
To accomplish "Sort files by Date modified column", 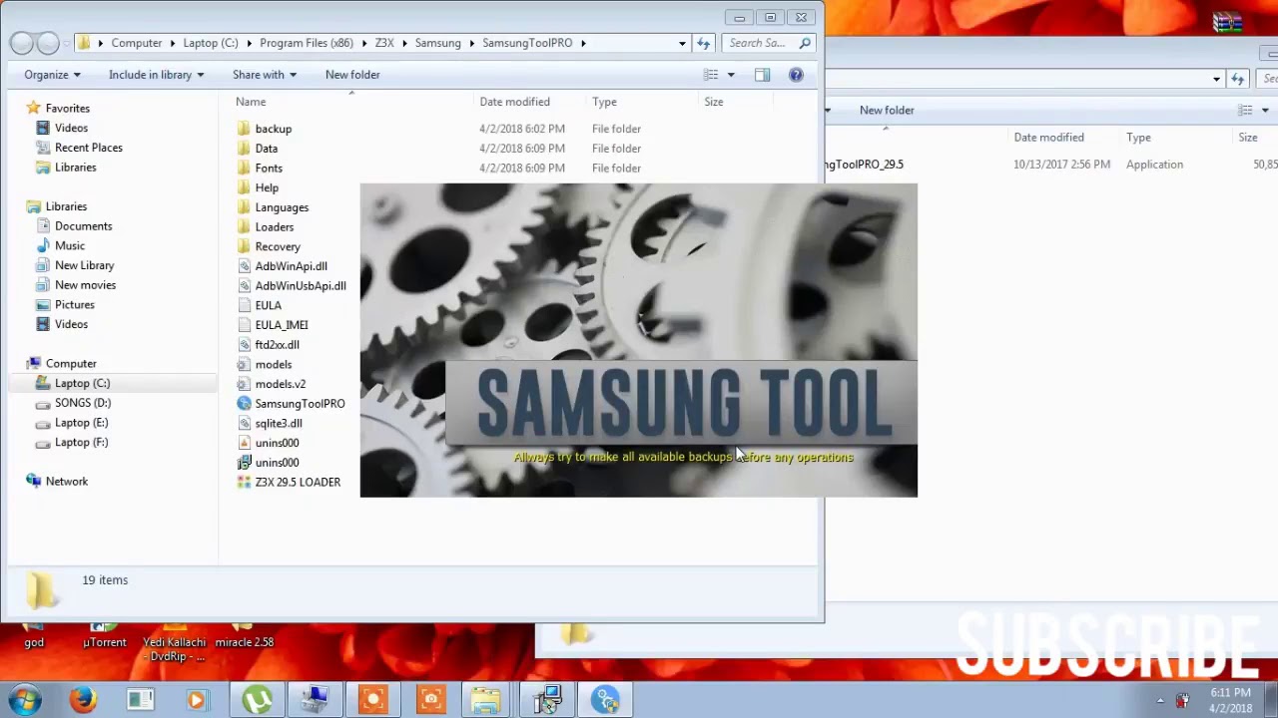I will (x=514, y=102).
